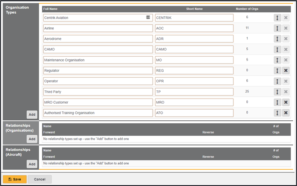This screenshot has width=297, height=186.
Task: Click the reorder arrow for Maintenance Organisation row
Action: (x=277, y=60)
